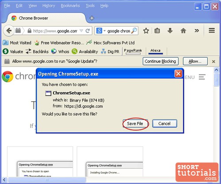Click the search box containing google chron
The image size is (221, 184).
click(118, 31)
